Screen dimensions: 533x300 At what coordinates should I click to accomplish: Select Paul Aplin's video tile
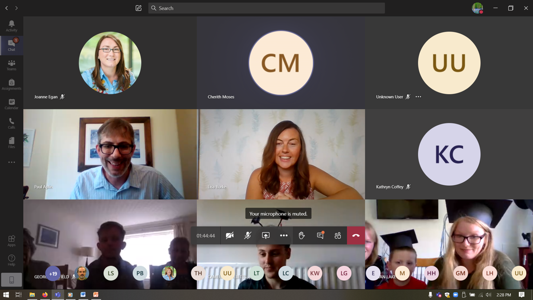pos(110,154)
